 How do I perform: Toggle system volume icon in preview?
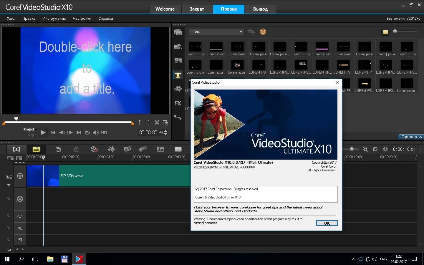click(96, 132)
